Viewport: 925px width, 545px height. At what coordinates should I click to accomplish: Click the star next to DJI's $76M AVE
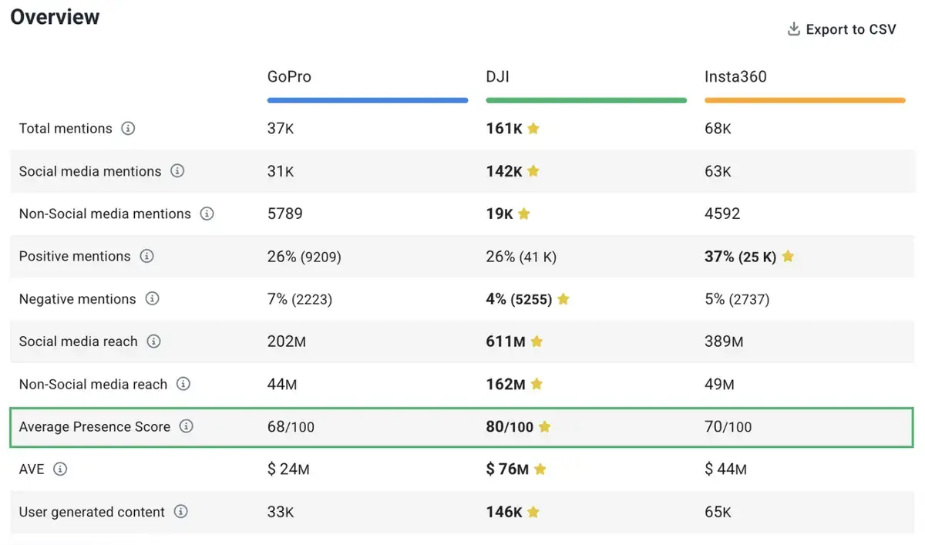point(540,469)
